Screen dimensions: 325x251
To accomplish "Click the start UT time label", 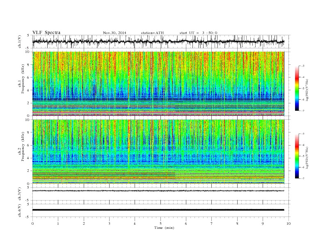I will click(198, 33).
